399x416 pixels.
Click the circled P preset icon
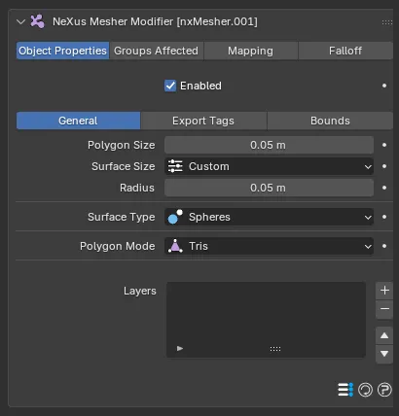click(x=384, y=390)
